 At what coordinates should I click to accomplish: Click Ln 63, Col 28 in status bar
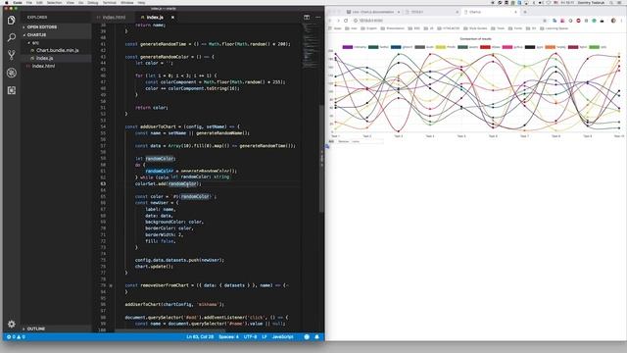tap(200, 337)
